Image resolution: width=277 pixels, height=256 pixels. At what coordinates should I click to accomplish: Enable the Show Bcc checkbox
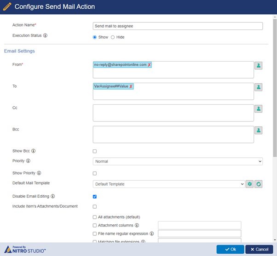(95, 151)
